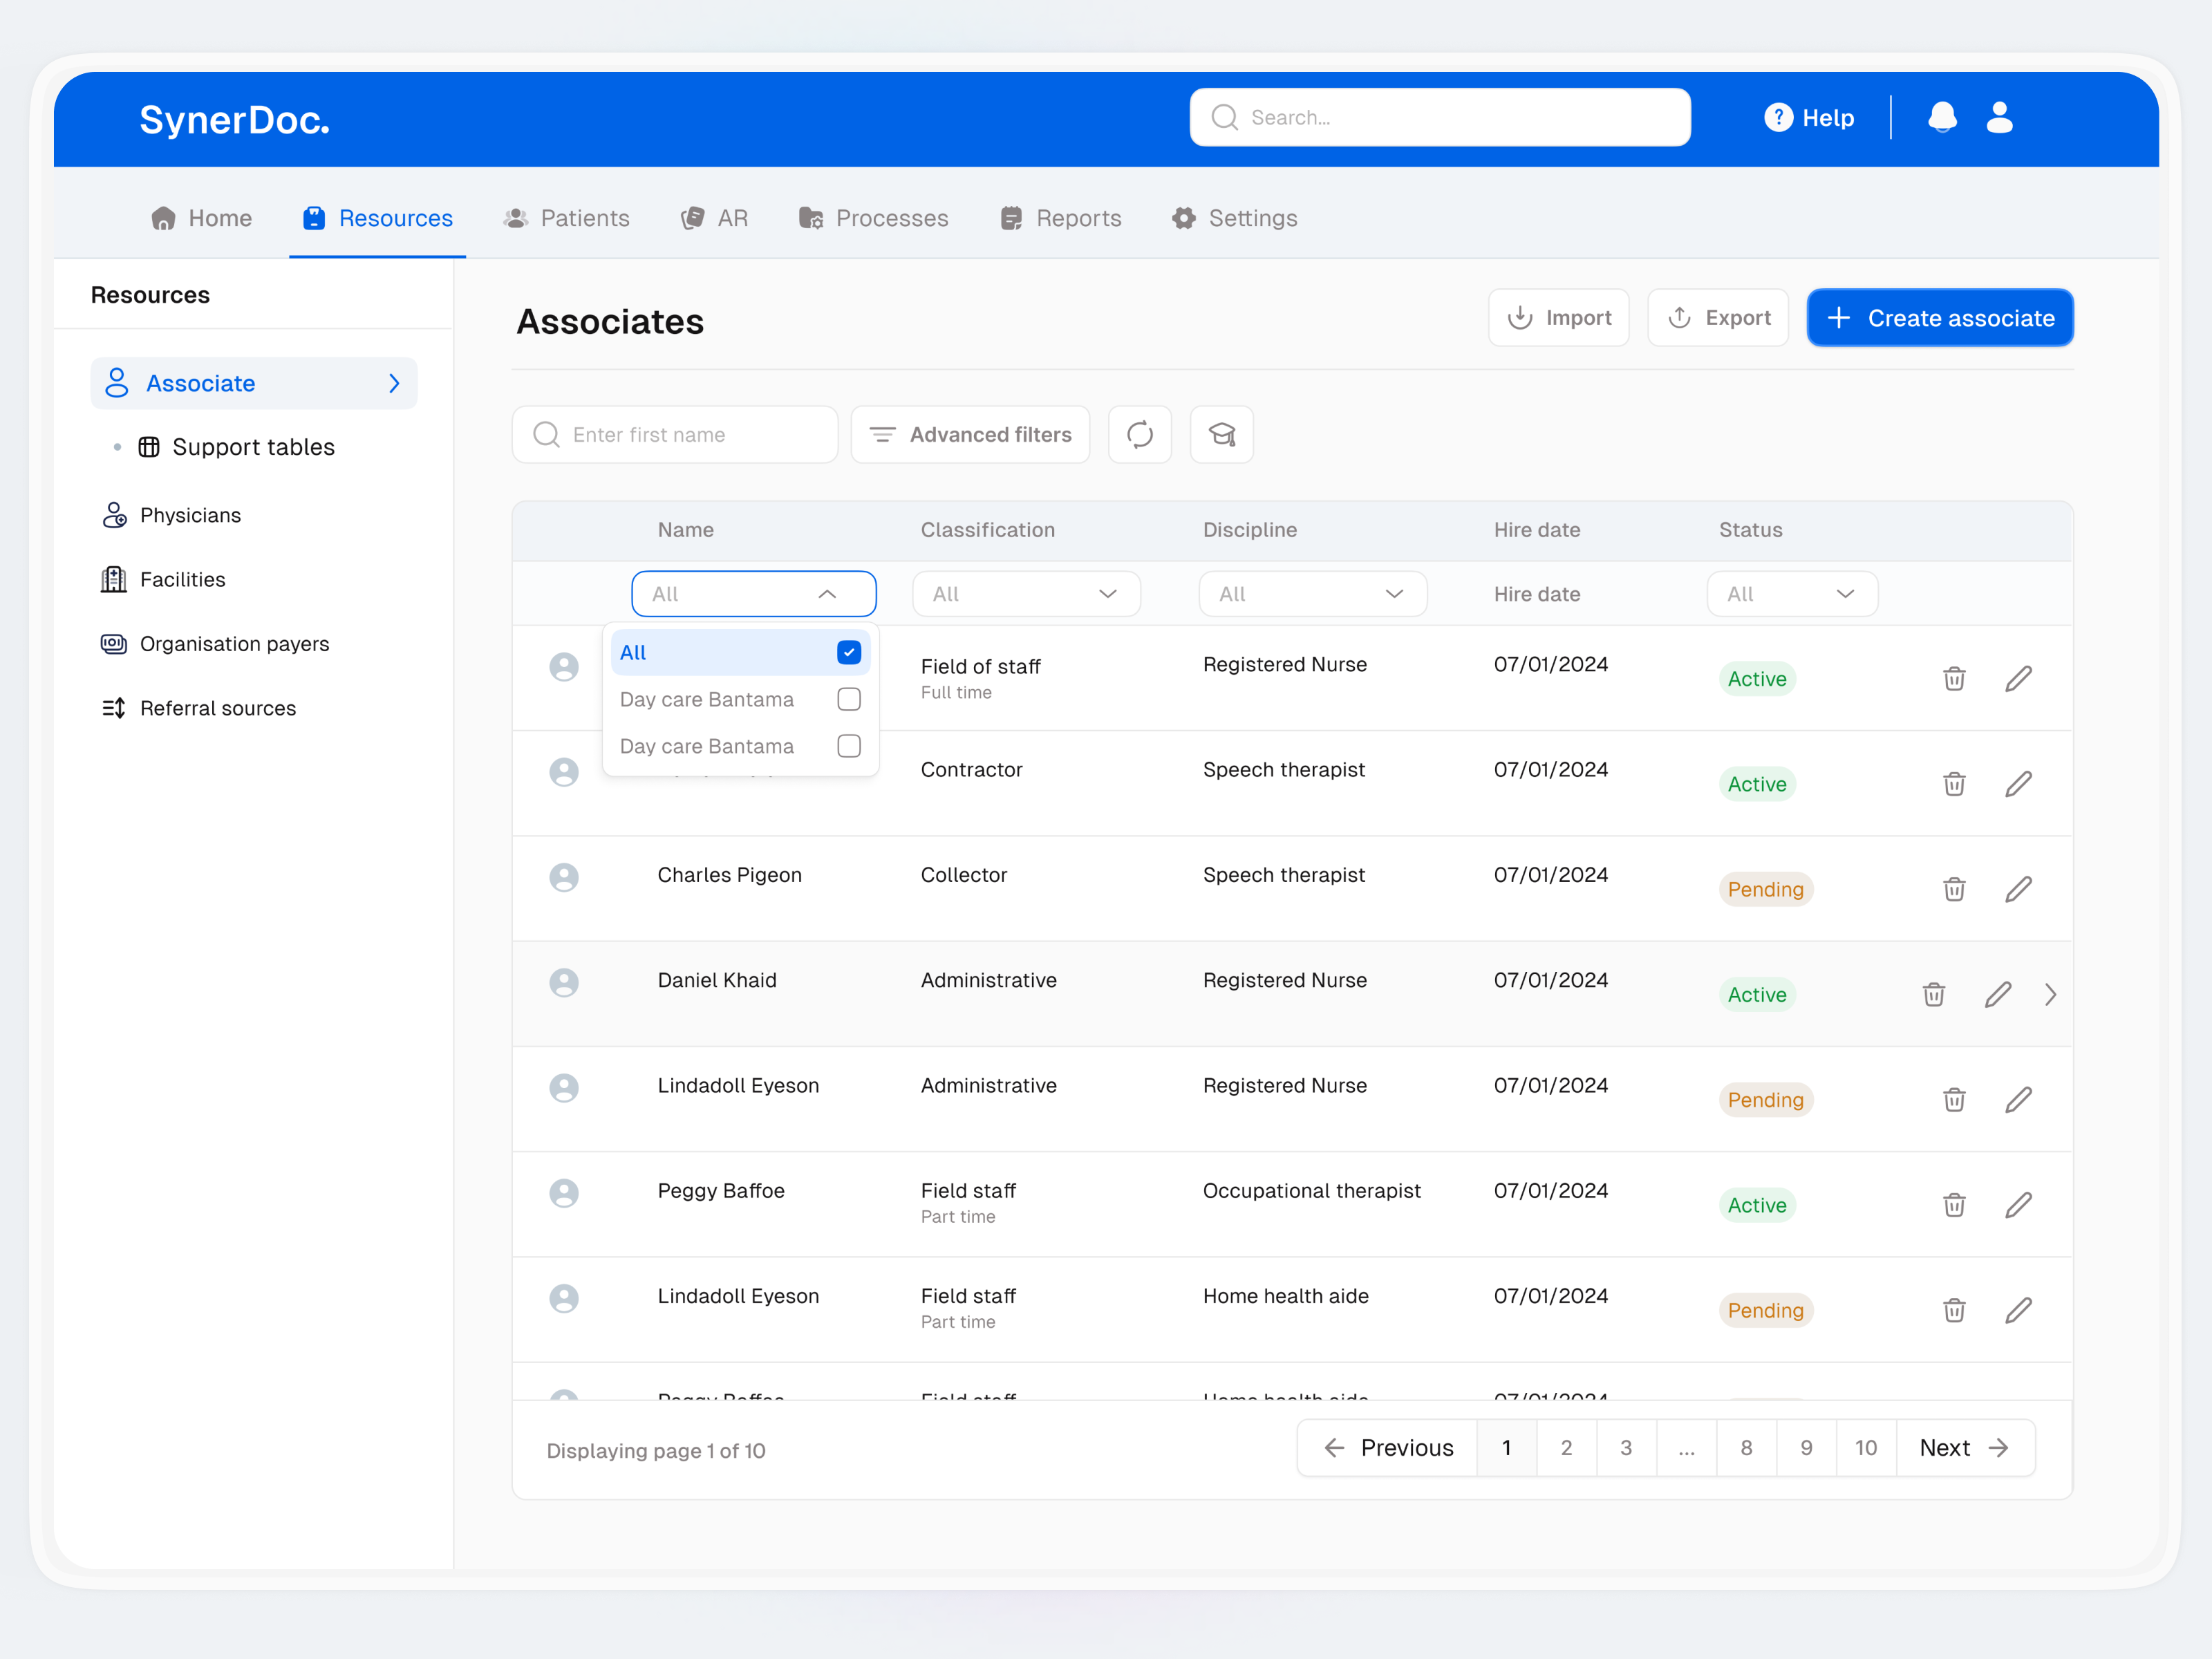Click the top Search field
The height and width of the screenshot is (1659, 2212).
1440,117
